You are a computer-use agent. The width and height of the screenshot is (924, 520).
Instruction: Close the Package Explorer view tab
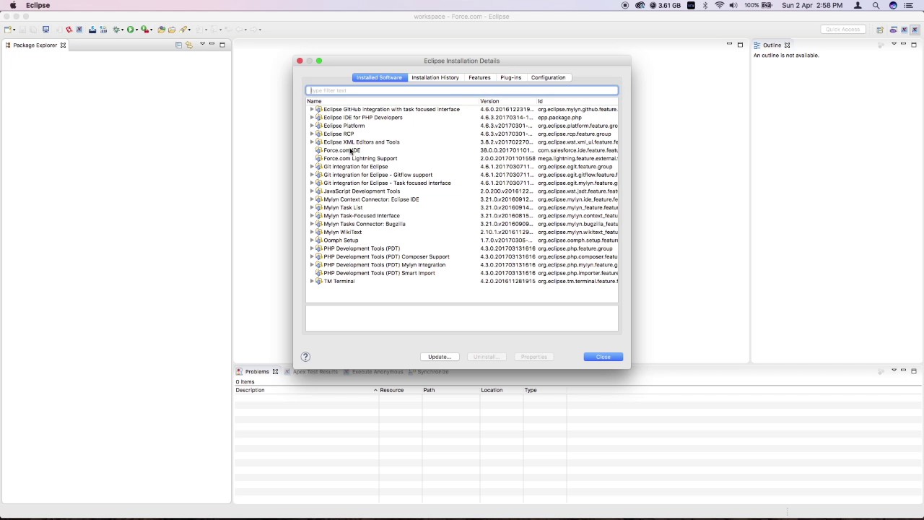(x=63, y=45)
